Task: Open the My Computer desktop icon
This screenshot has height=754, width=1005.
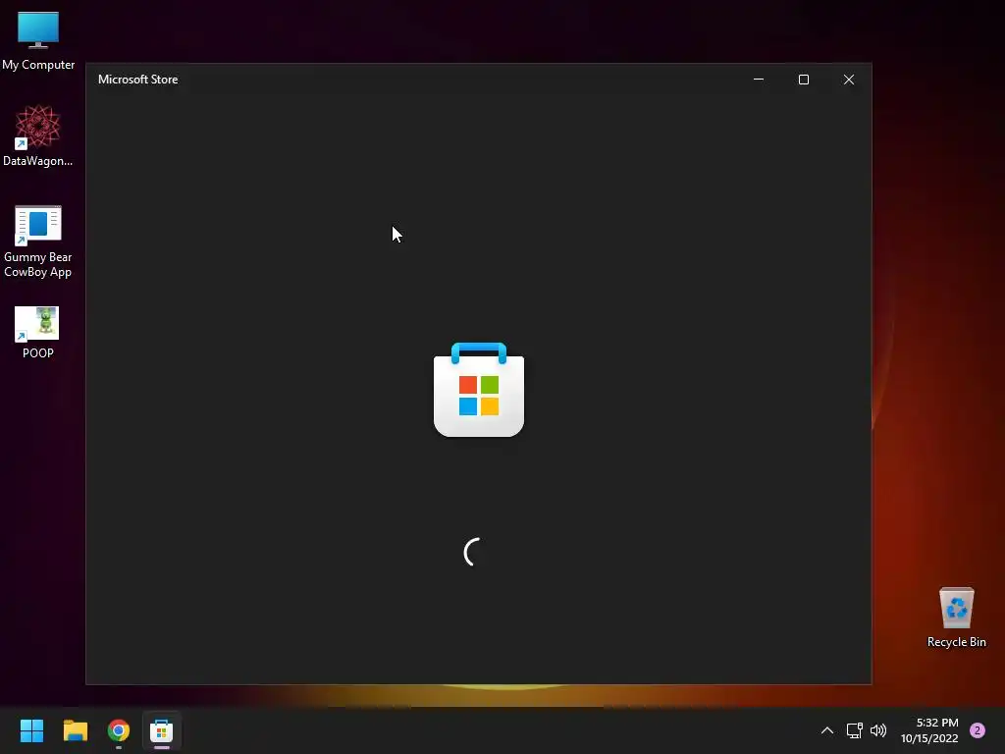Action: coord(38,40)
